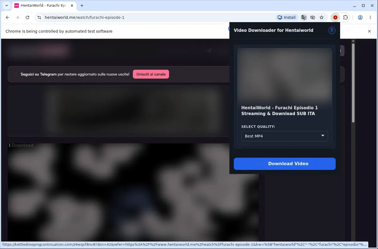Click the help question mark in downloader popup
The width and height of the screenshot is (378, 249).
[x=332, y=30]
